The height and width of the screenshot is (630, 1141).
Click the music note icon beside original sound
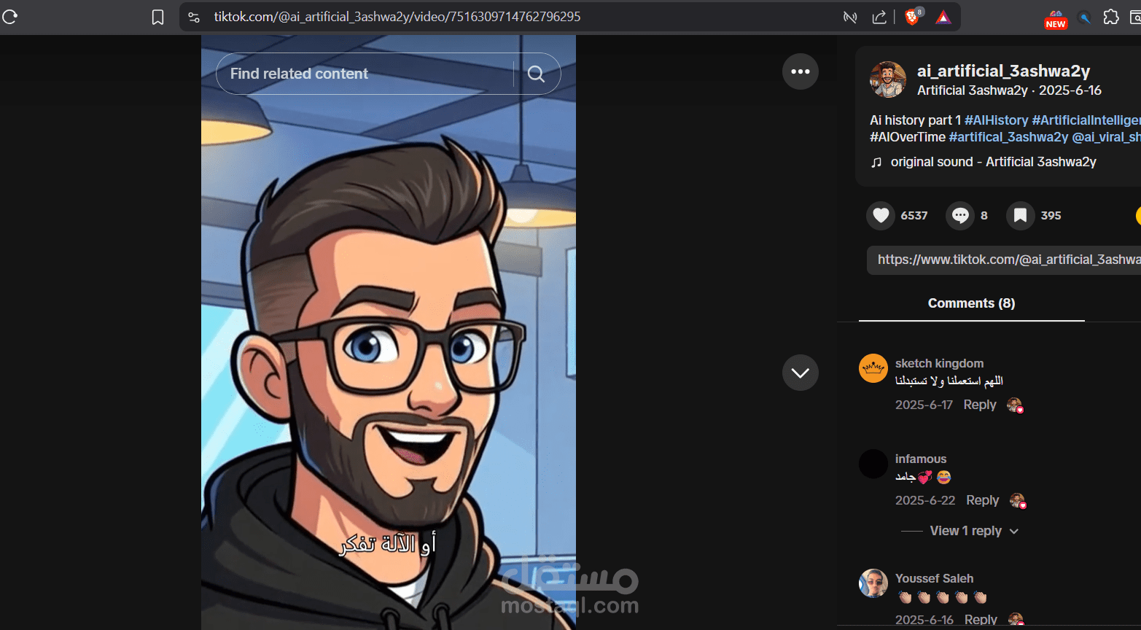(876, 163)
